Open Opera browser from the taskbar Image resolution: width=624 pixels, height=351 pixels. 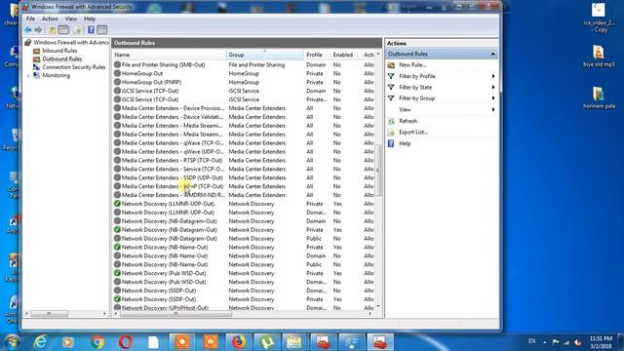coord(126,342)
